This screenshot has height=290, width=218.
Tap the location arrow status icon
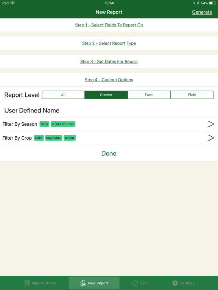click(194, 3)
